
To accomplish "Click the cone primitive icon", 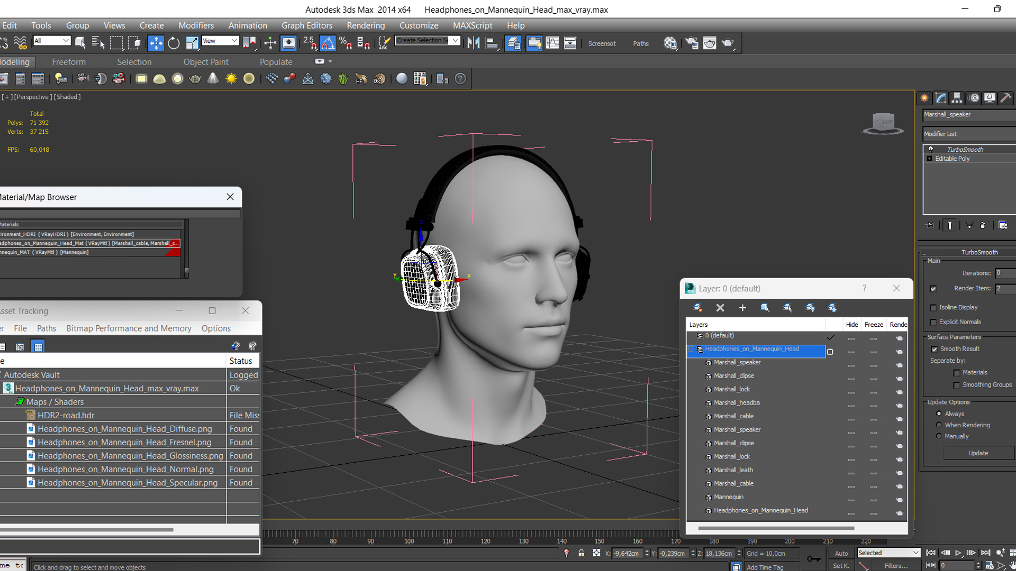I will coord(213,79).
